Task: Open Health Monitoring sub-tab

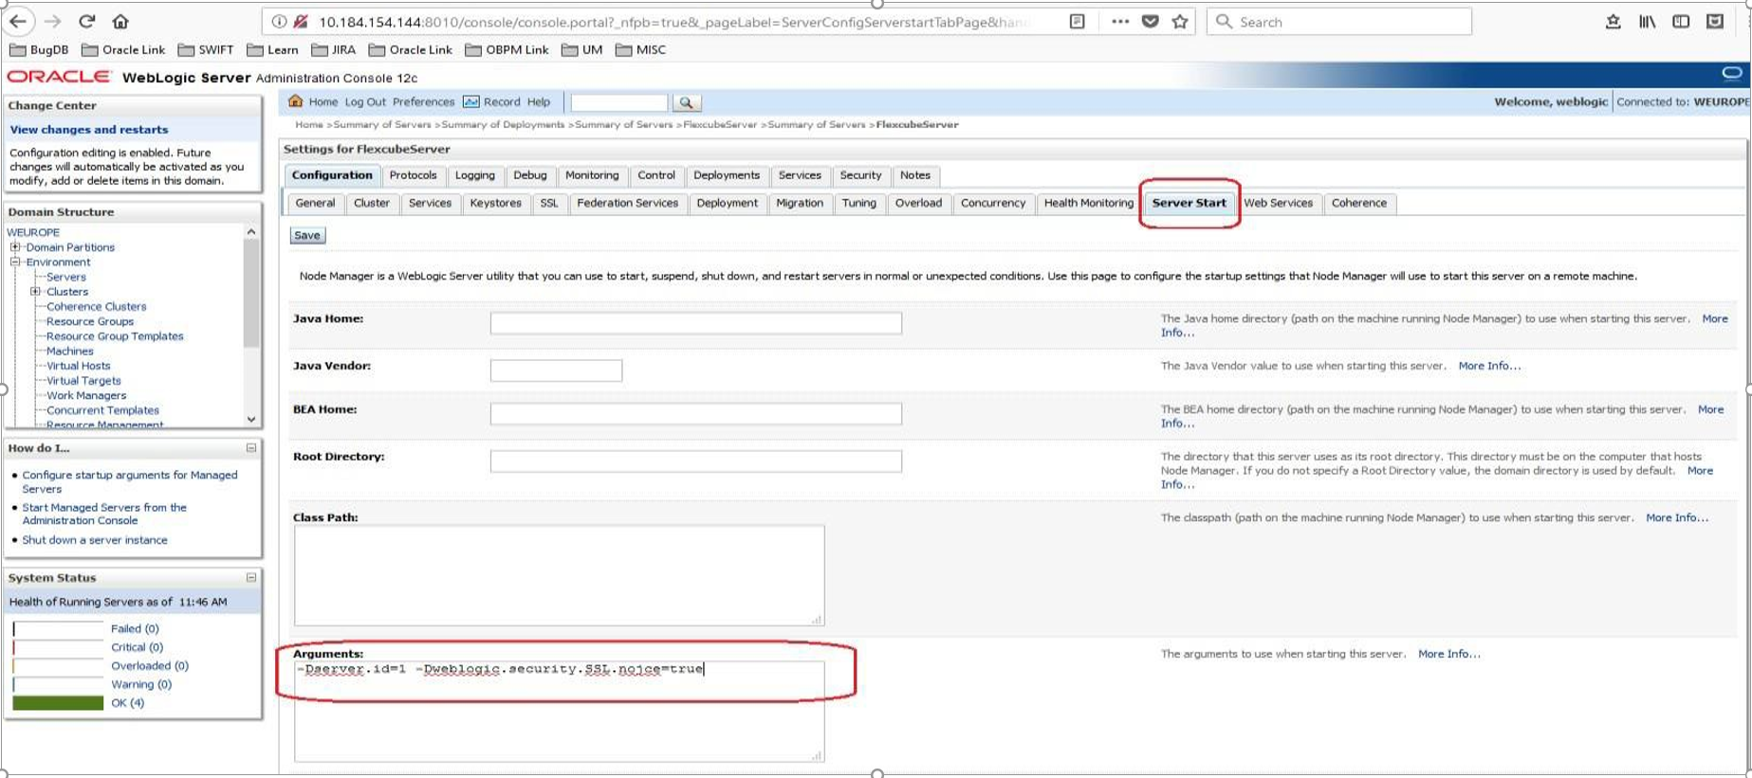Action: 1088,203
